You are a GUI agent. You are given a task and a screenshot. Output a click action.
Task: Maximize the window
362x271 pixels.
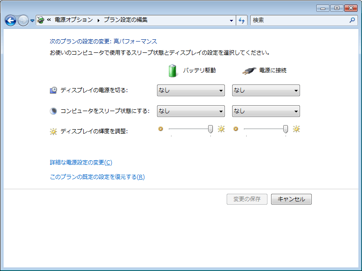click(x=337, y=8)
